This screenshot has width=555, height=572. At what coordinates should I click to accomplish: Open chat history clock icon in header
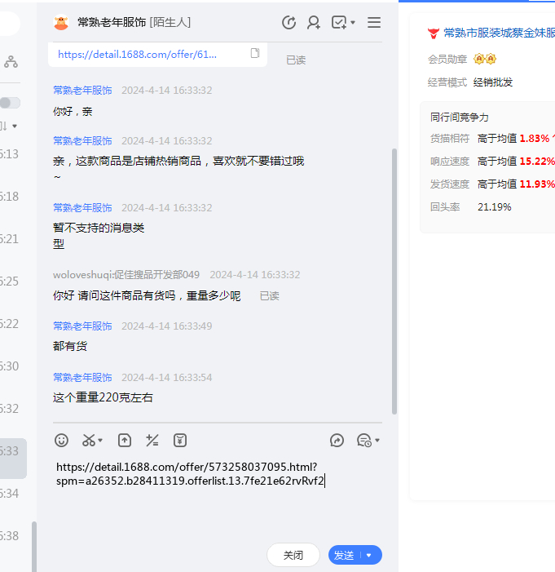[289, 23]
